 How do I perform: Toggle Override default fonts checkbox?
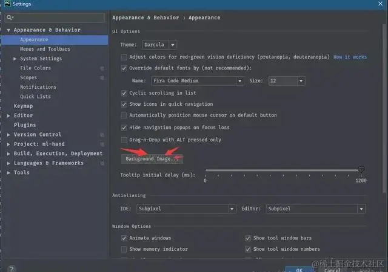point(124,68)
